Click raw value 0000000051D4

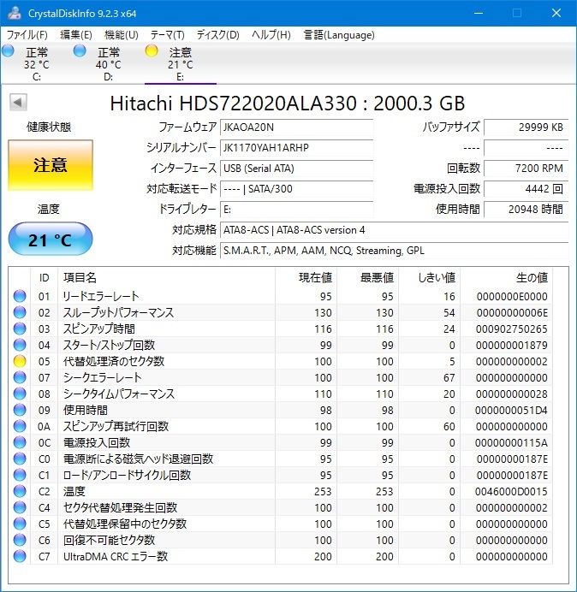click(x=511, y=410)
